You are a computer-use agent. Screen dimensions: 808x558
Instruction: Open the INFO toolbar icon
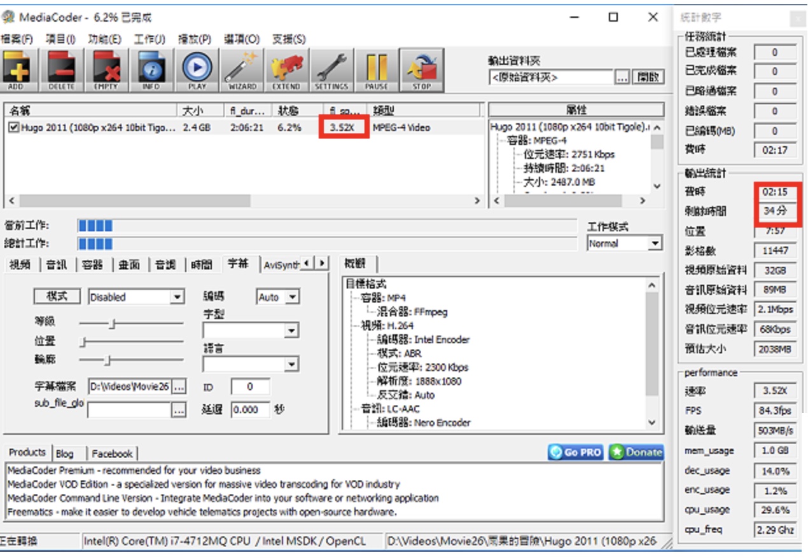(x=151, y=70)
